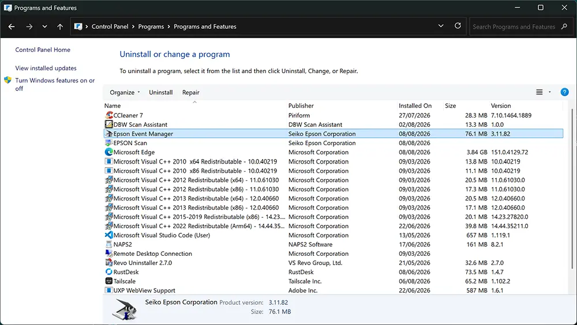Click the '3.84 GB' size cell
Screen dimensions: 577x325
477,152
